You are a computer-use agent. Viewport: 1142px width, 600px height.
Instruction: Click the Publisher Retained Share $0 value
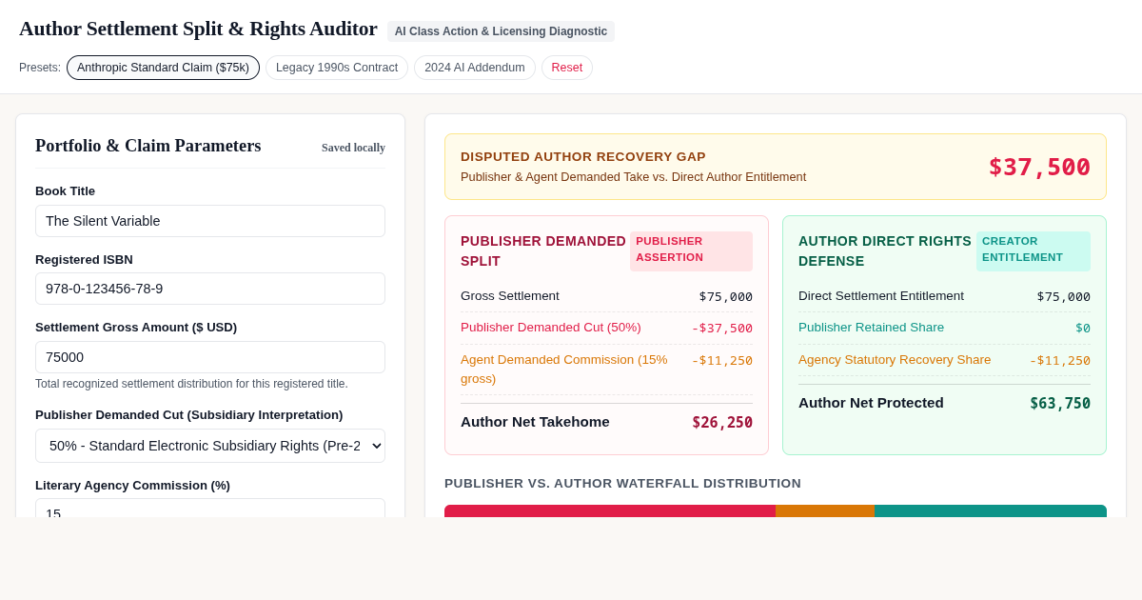pos(1083,328)
